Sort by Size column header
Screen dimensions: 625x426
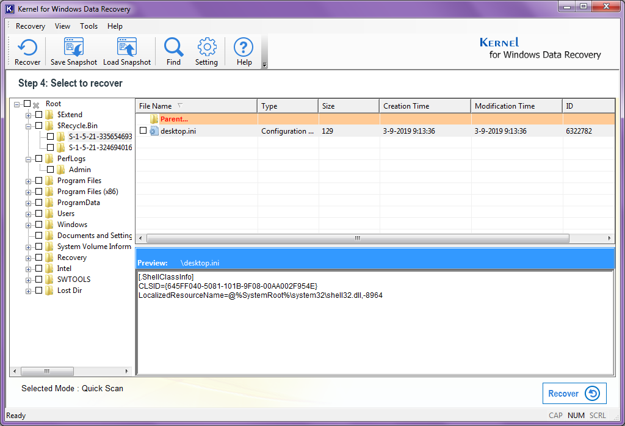(349, 106)
